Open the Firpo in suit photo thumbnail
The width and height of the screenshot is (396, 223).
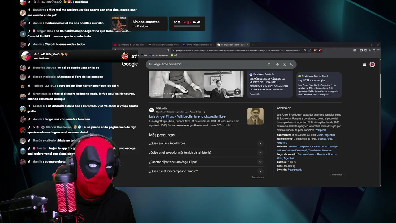point(224,84)
